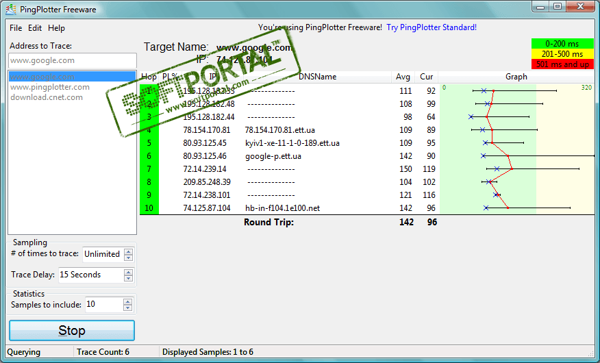This screenshot has width=600, height=363.
Task: Decrease number of times to trace
Action: coord(129,258)
